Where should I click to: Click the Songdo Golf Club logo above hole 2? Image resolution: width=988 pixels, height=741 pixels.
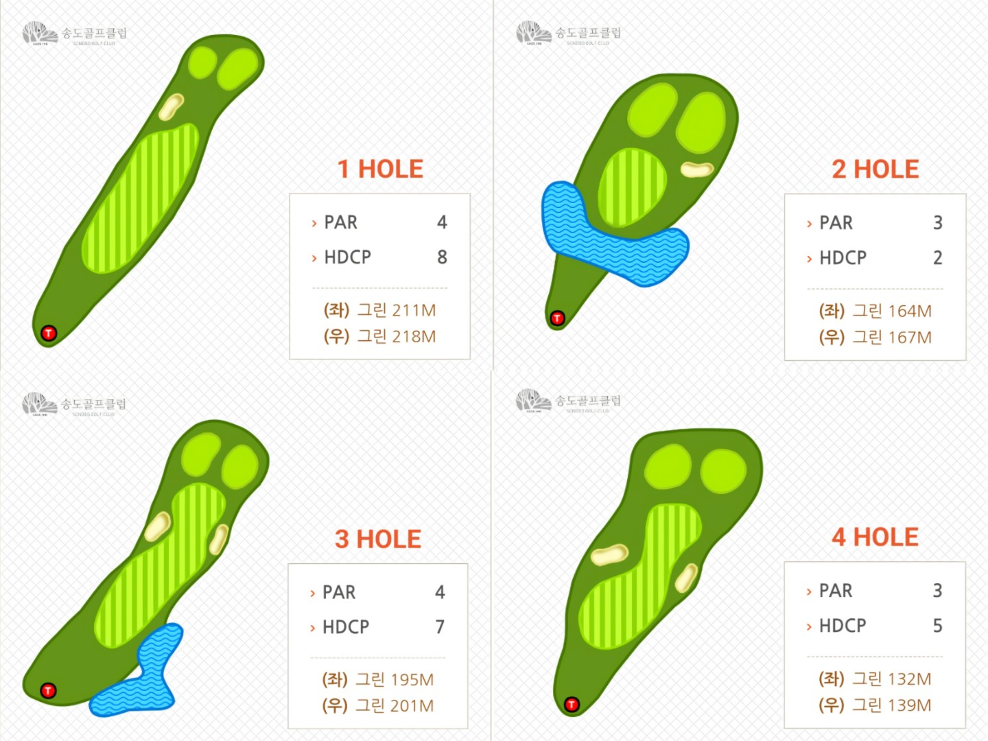click(x=568, y=34)
